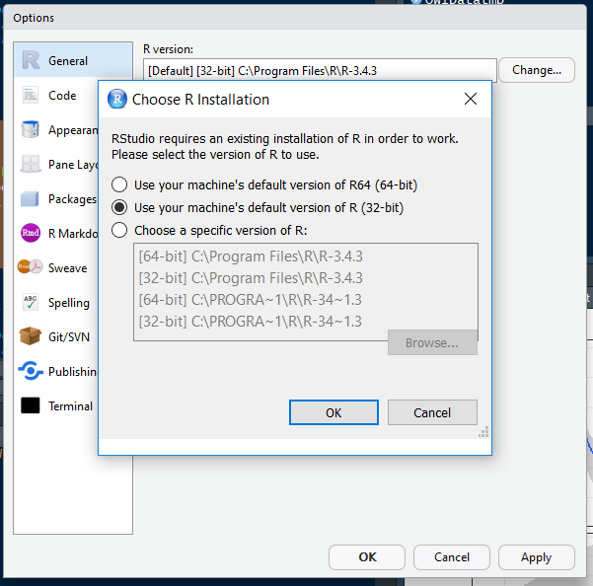Click the Packages box icon
Image resolution: width=593 pixels, height=586 pixels.
(x=30, y=199)
